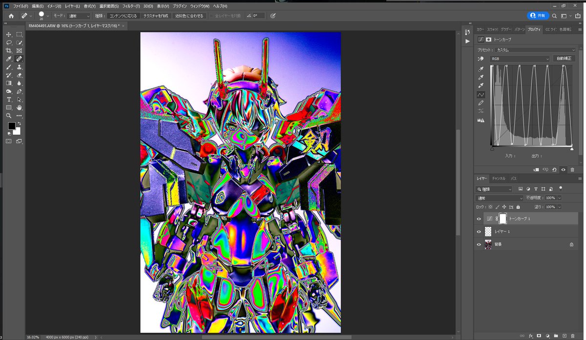Choose the draw-curve pencil in curves panel

click(481, 103)
